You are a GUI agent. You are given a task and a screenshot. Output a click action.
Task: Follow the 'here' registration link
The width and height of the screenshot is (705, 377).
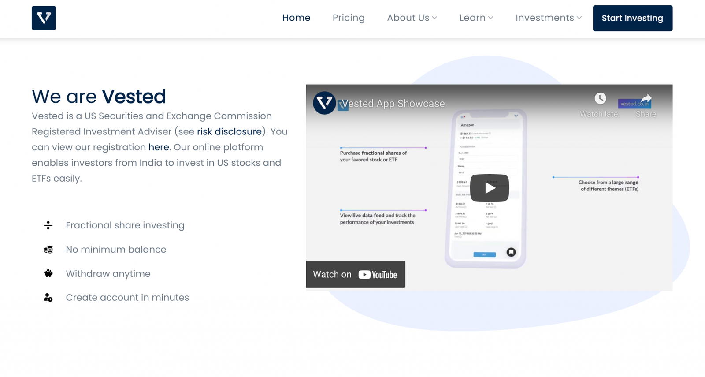click(159, 147)
